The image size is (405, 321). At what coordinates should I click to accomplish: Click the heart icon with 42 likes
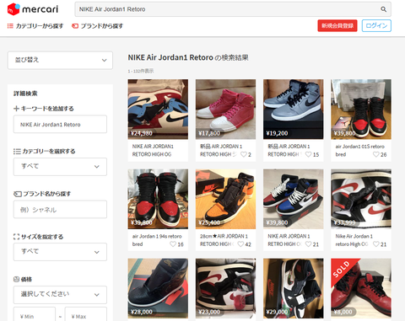240,244
